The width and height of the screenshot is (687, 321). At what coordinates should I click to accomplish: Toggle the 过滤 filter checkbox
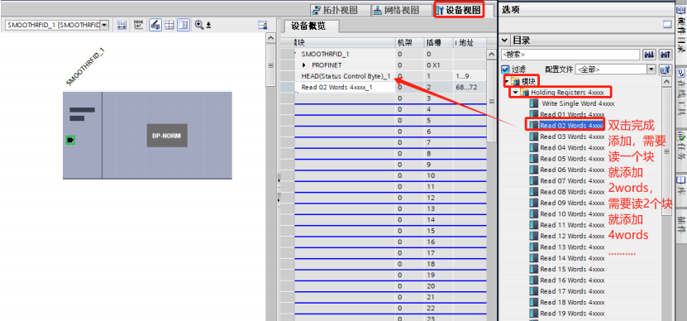[505, 69]
